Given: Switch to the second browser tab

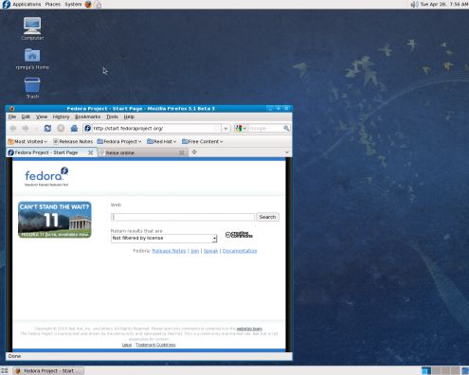Looking at the screenshot, I should click(x=142, y=152).
